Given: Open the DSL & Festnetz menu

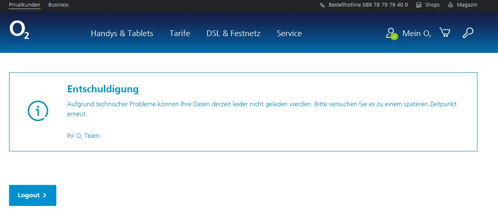Looking at the screenshot, I should (x=233, y=33).
